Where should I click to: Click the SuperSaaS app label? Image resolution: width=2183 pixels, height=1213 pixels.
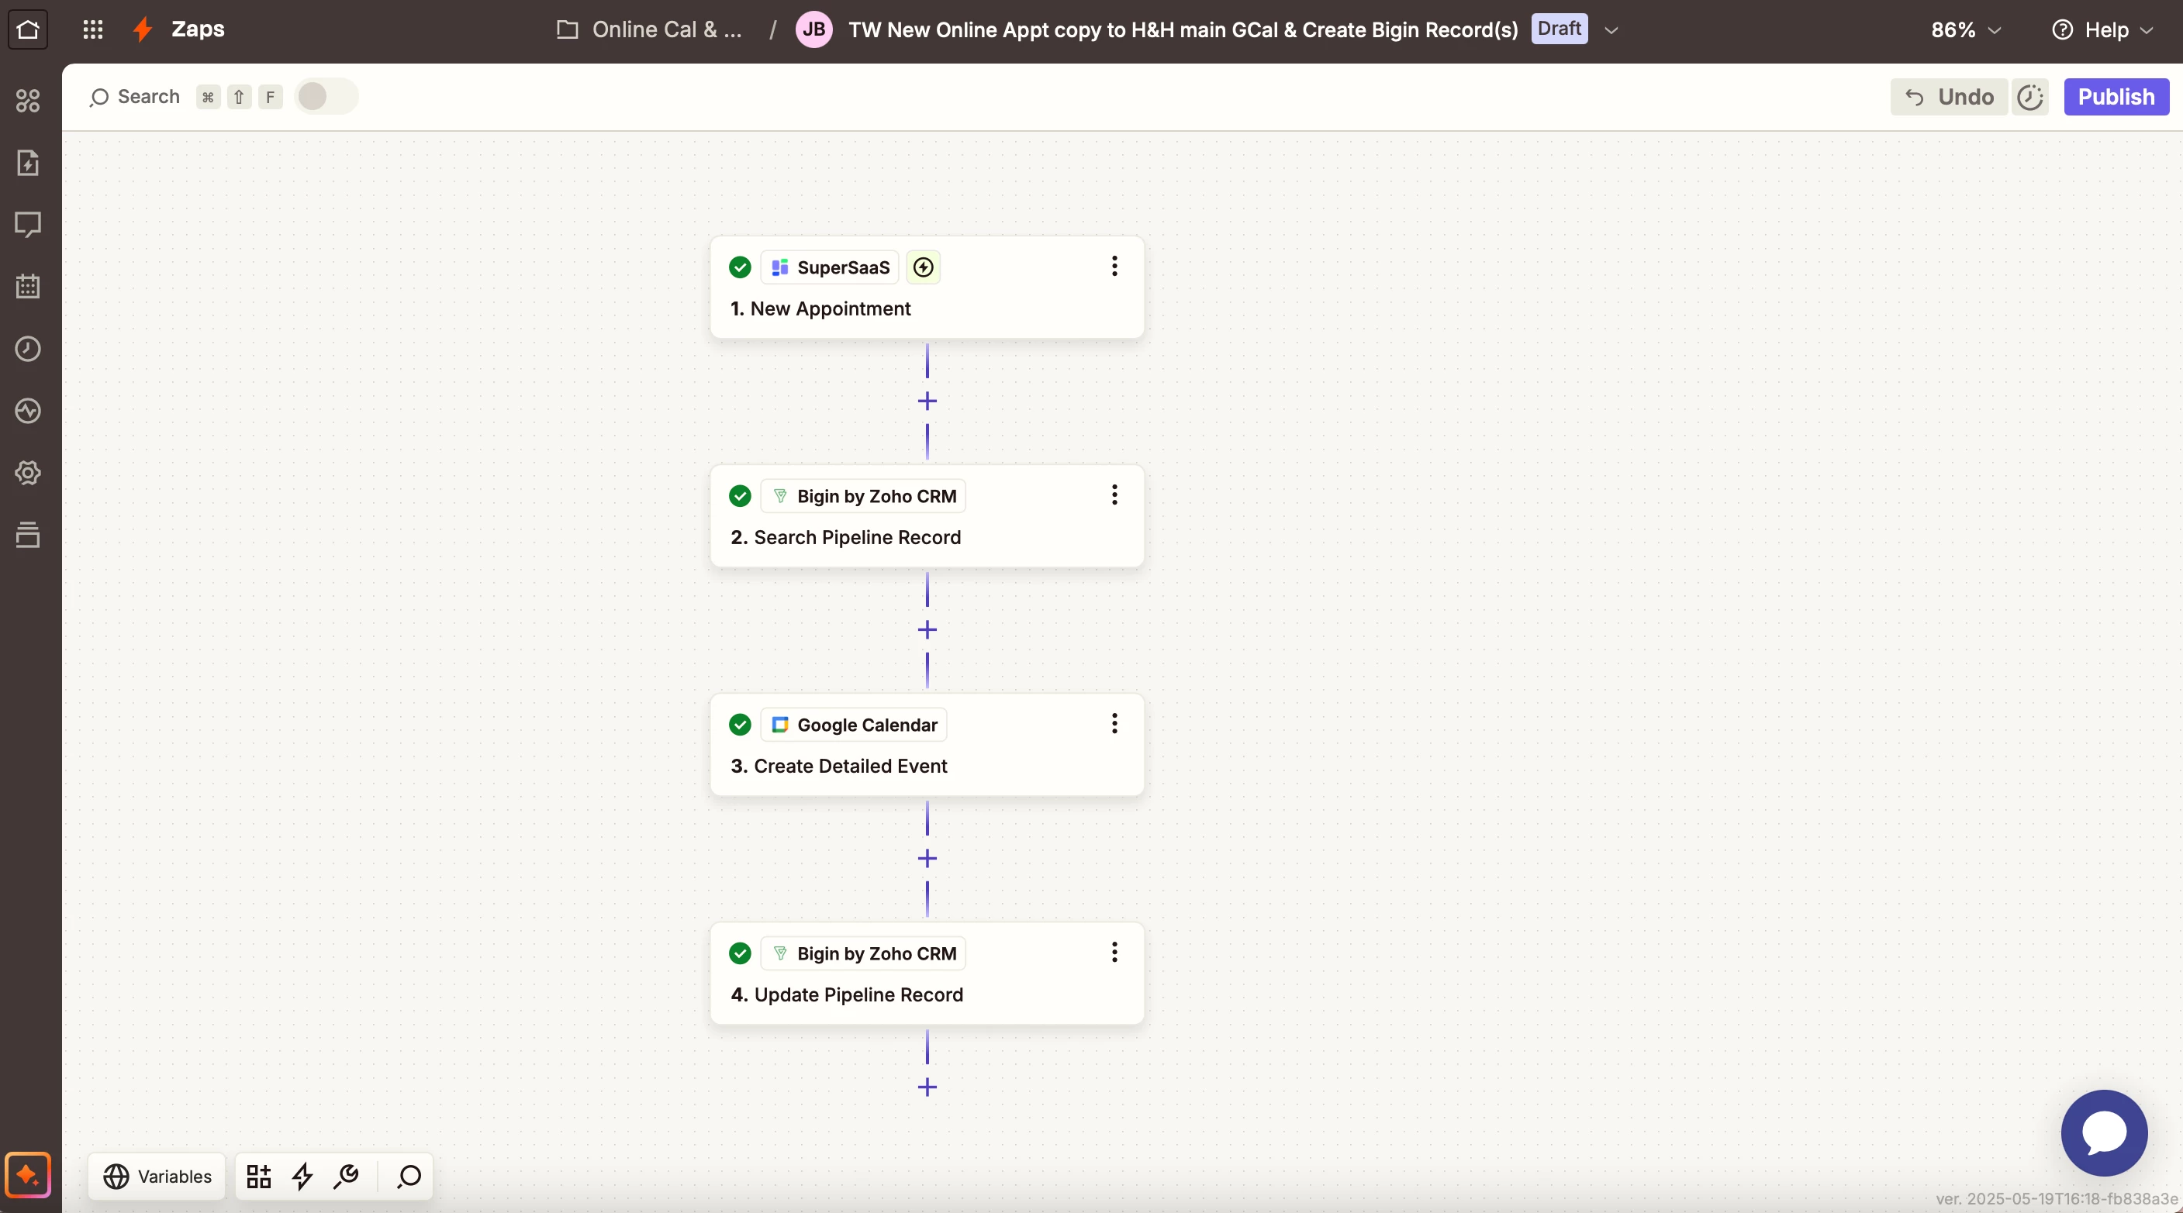coord(830,267)
